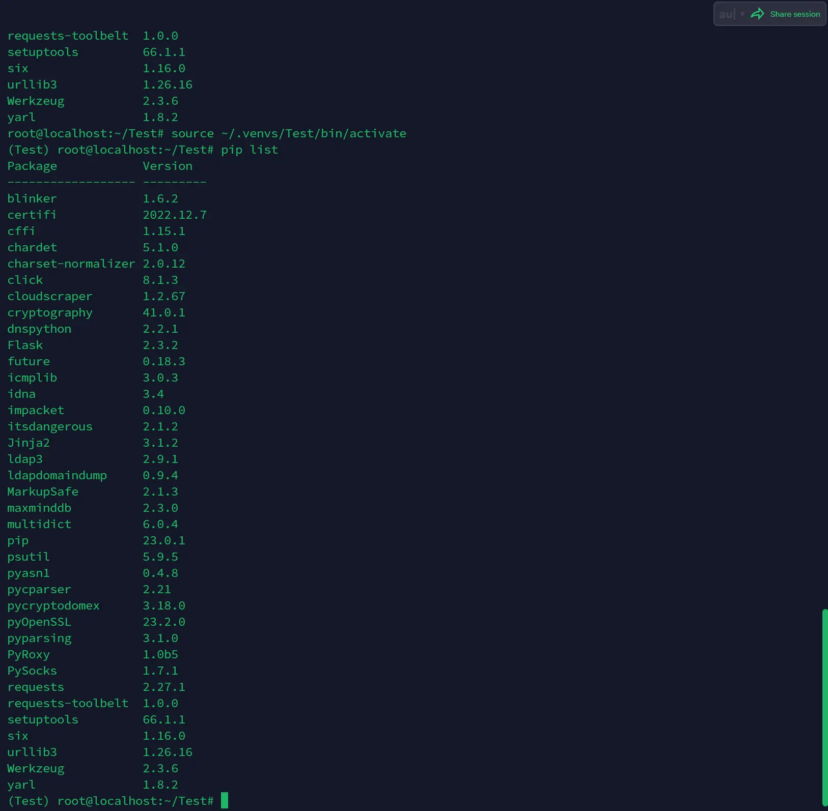Click the pyOpenSSL entry in the list
Image resolution: width=828 pixels, height=811 pixels.
[x=39, y=622]
